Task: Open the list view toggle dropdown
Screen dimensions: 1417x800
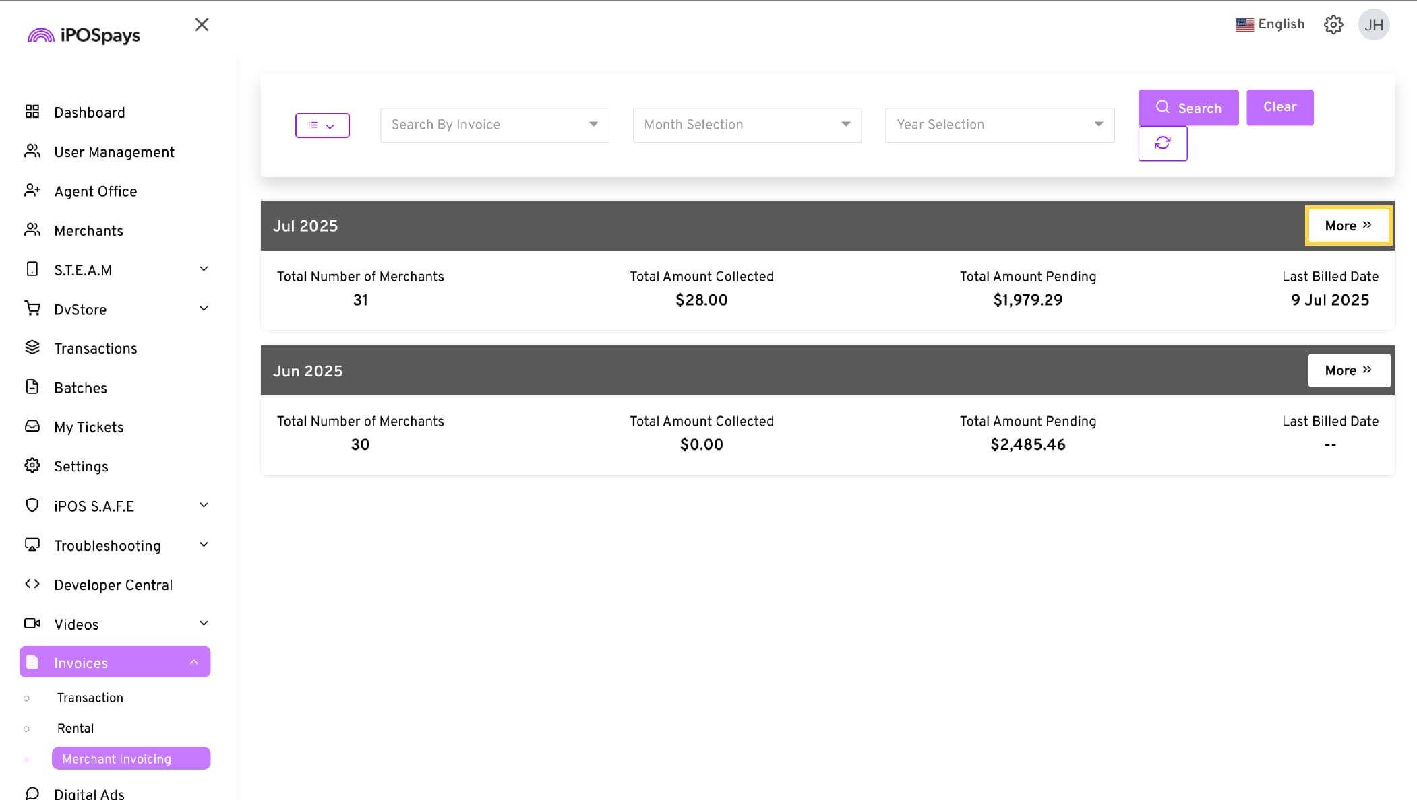Action: (322, 125)
